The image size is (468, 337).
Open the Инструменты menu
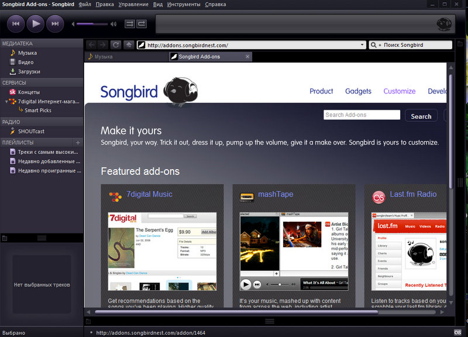click(184, 5)
